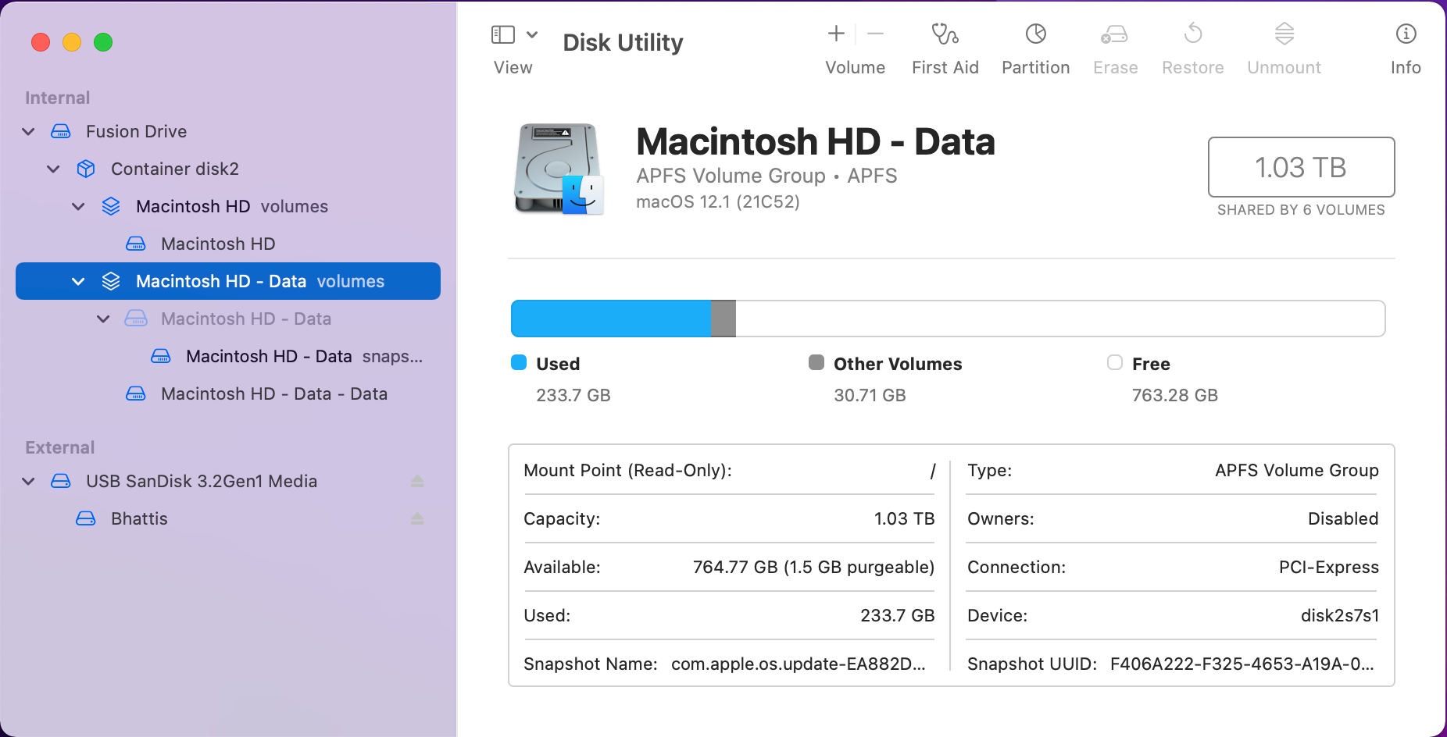Add a volume with the plus icon
Viewport: 1447px width, 737px height.
tap(836, 34)
